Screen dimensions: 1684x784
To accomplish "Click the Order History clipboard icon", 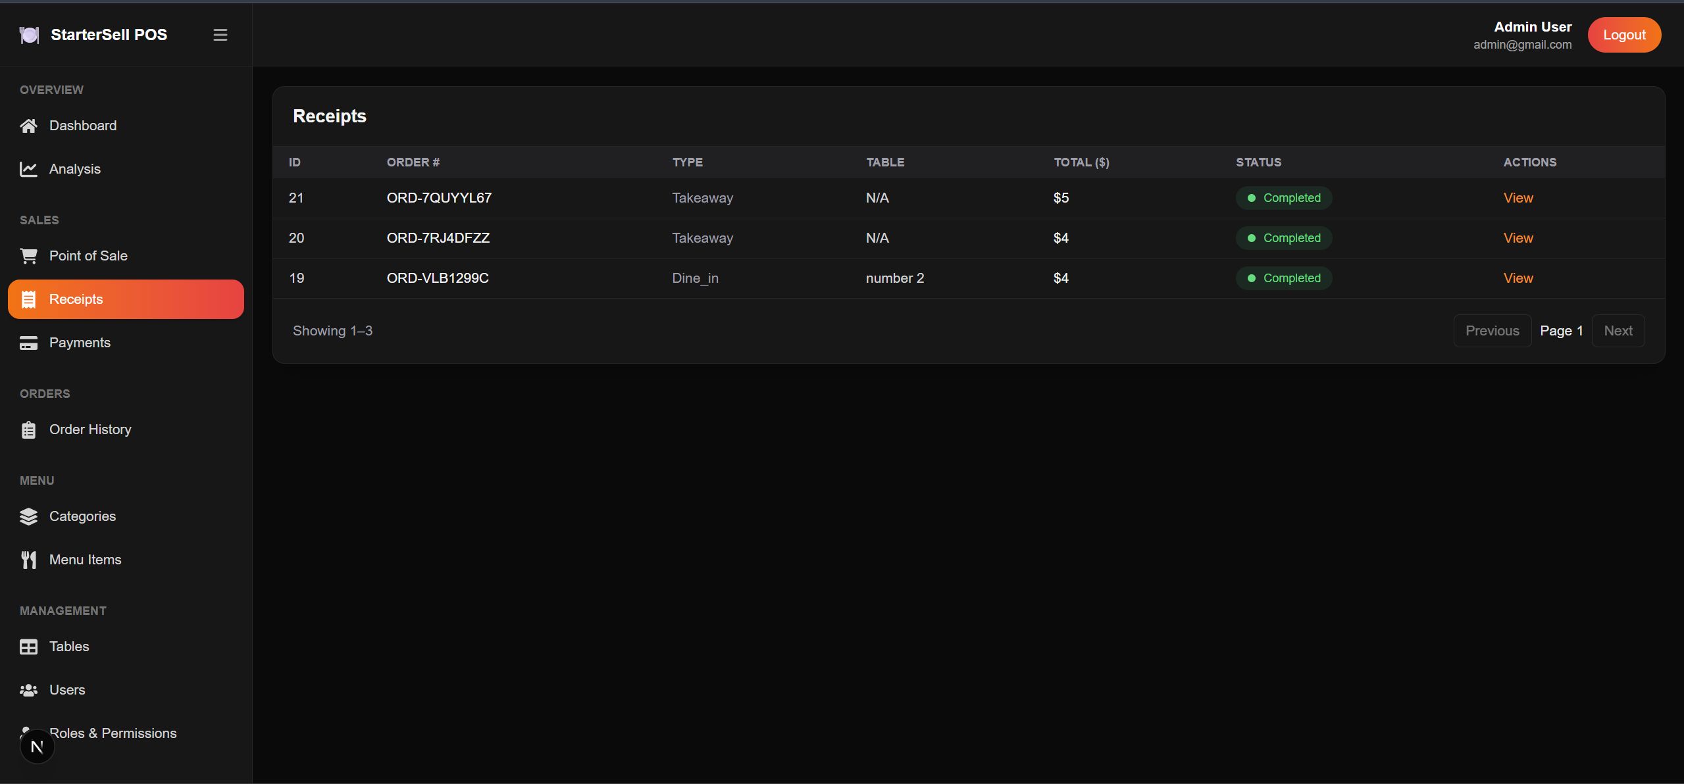I will [28, 429].
